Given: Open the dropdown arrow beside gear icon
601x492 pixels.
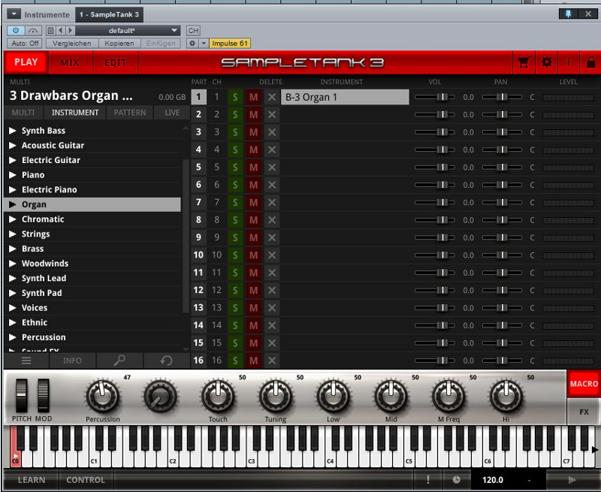Looking at the screenshot, I should coord(204,44).
